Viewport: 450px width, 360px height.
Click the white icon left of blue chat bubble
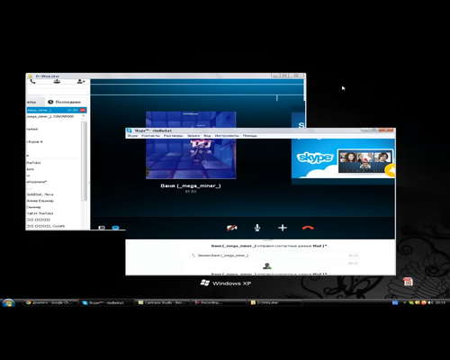pos(102,228)
